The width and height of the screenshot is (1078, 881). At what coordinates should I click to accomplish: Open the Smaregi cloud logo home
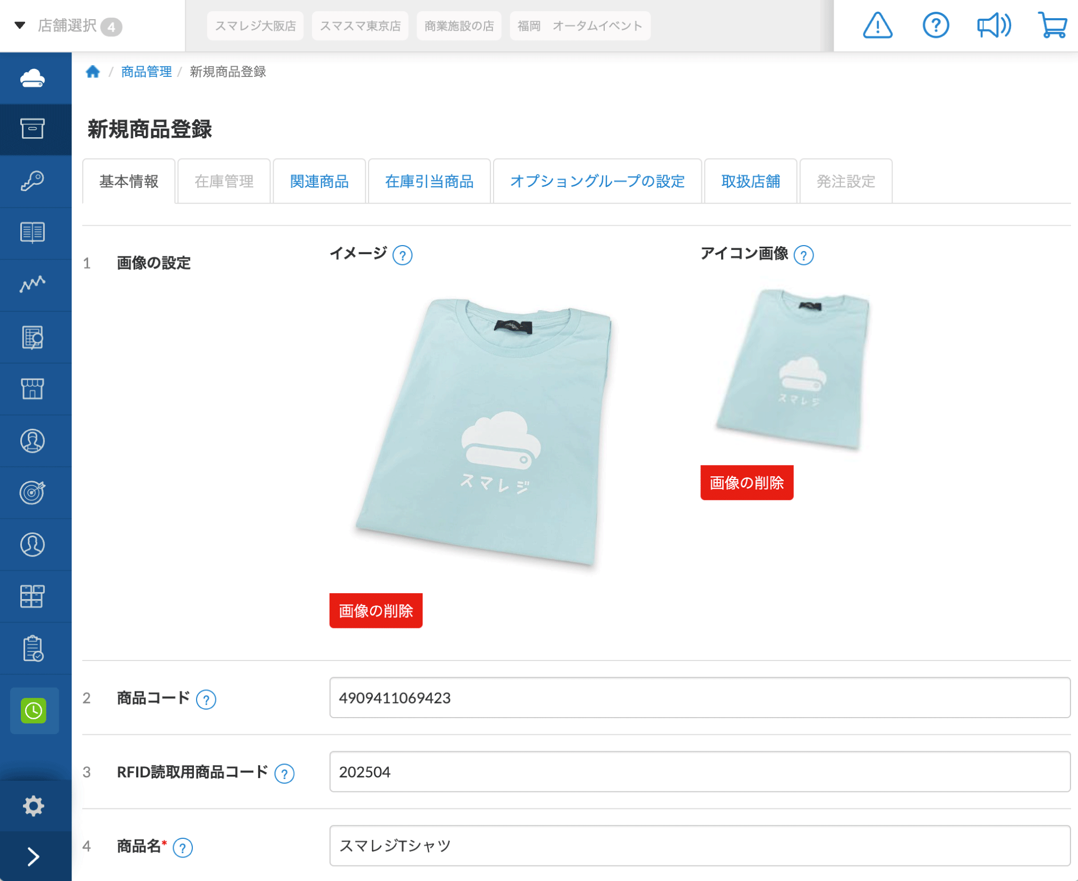[x=33, y=78]
